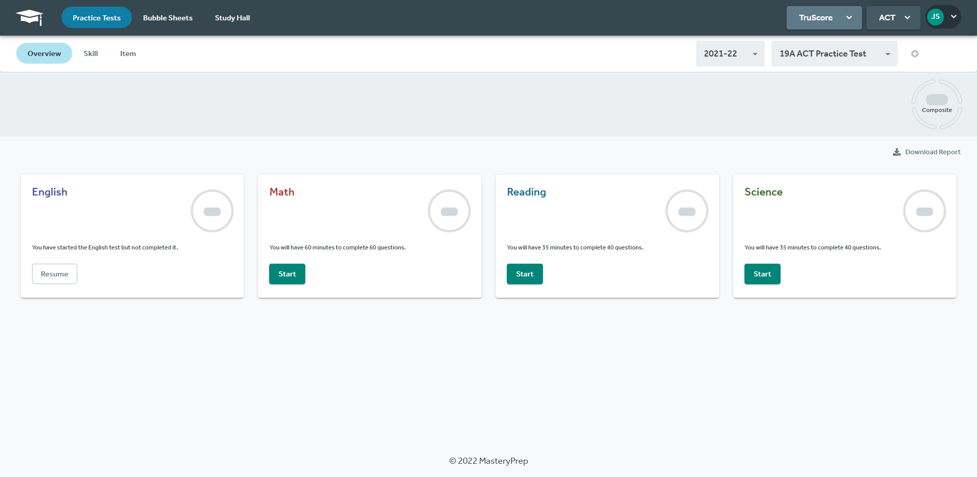
Task: Open the 19A ACT Practice Test dropdown
Action: [x=834, y=53]
